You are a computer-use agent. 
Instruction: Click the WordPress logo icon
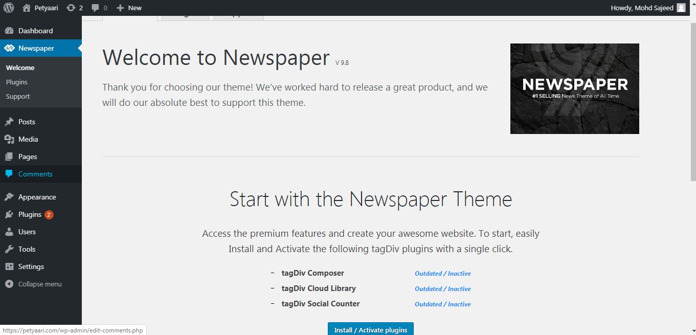[8, 8]
